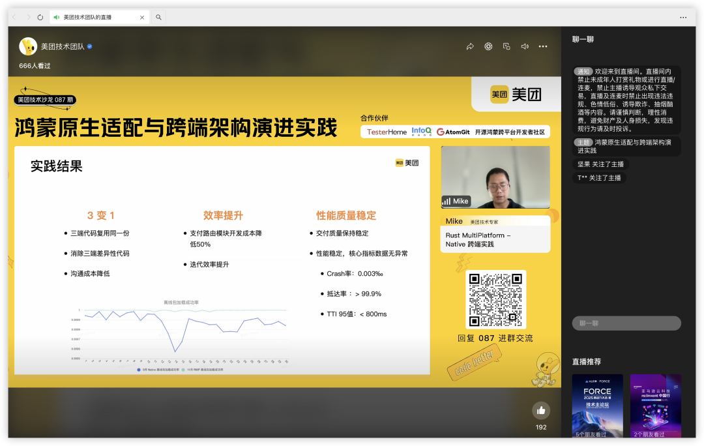Screen dimensions: 704x446
Task: Open the FORCE 技术主论坛 recommended stream
Action: click(x=597, y=403)
